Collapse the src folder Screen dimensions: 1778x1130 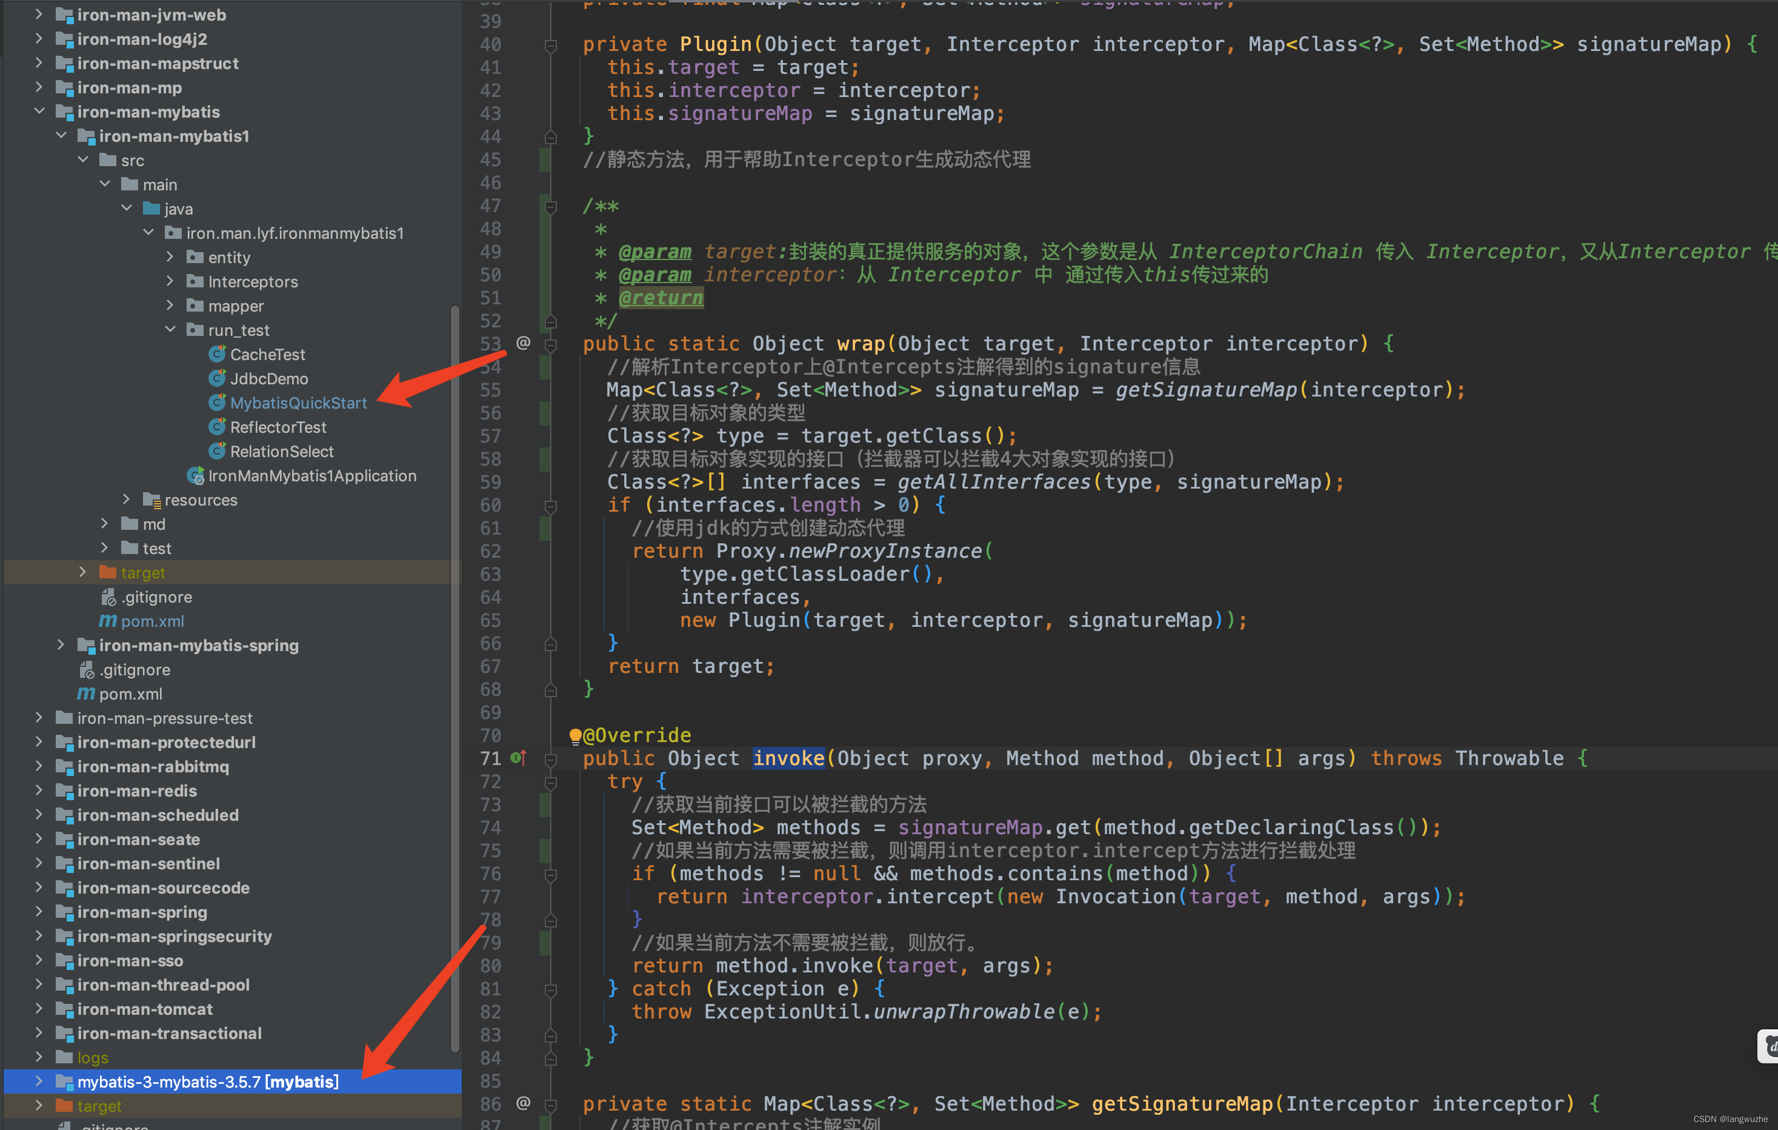82,160
